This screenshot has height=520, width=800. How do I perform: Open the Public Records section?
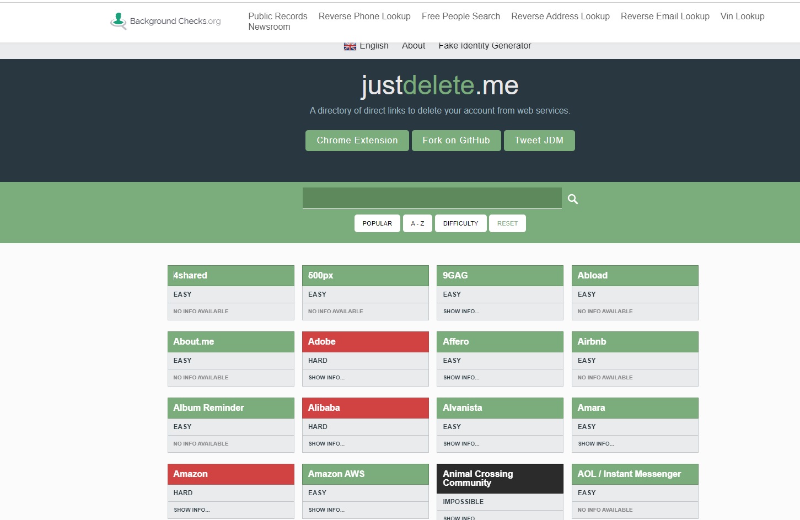pyautogui.click(x=277, y=16)
